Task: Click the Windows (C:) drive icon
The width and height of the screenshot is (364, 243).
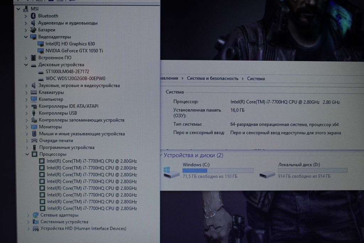Action: coord(171,173)
